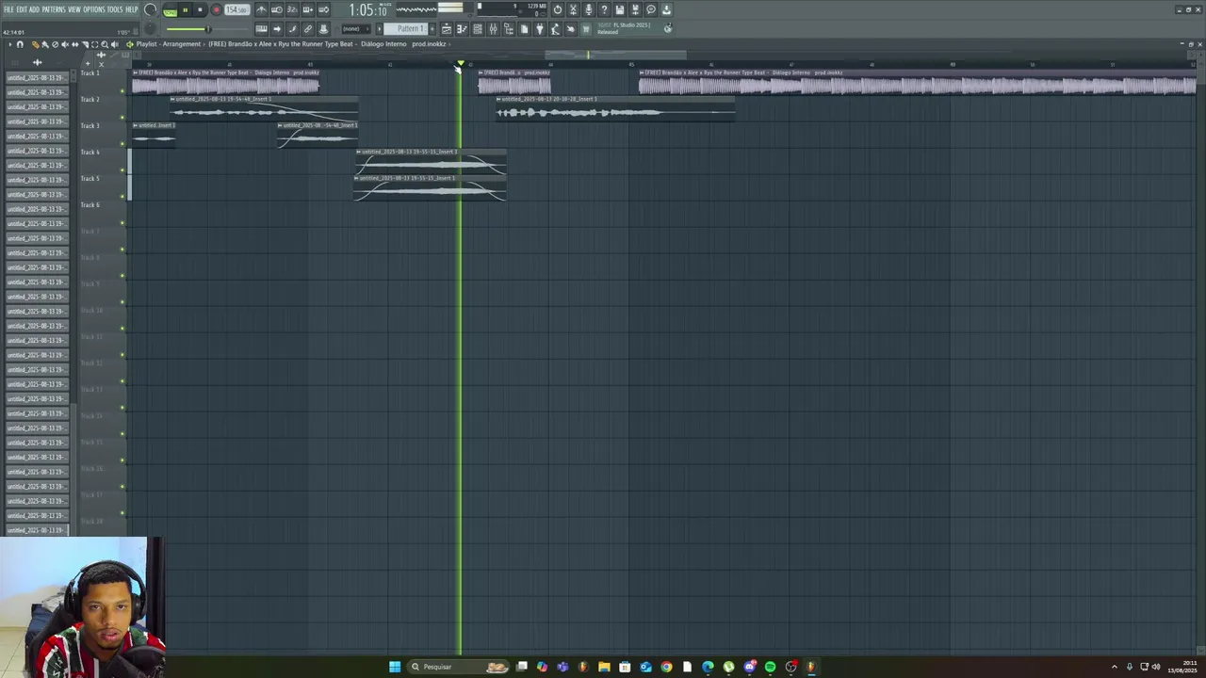This screenshot has height=678, width=1206.
Task: Click the save project floppy icon
Action: coord(620,9)
